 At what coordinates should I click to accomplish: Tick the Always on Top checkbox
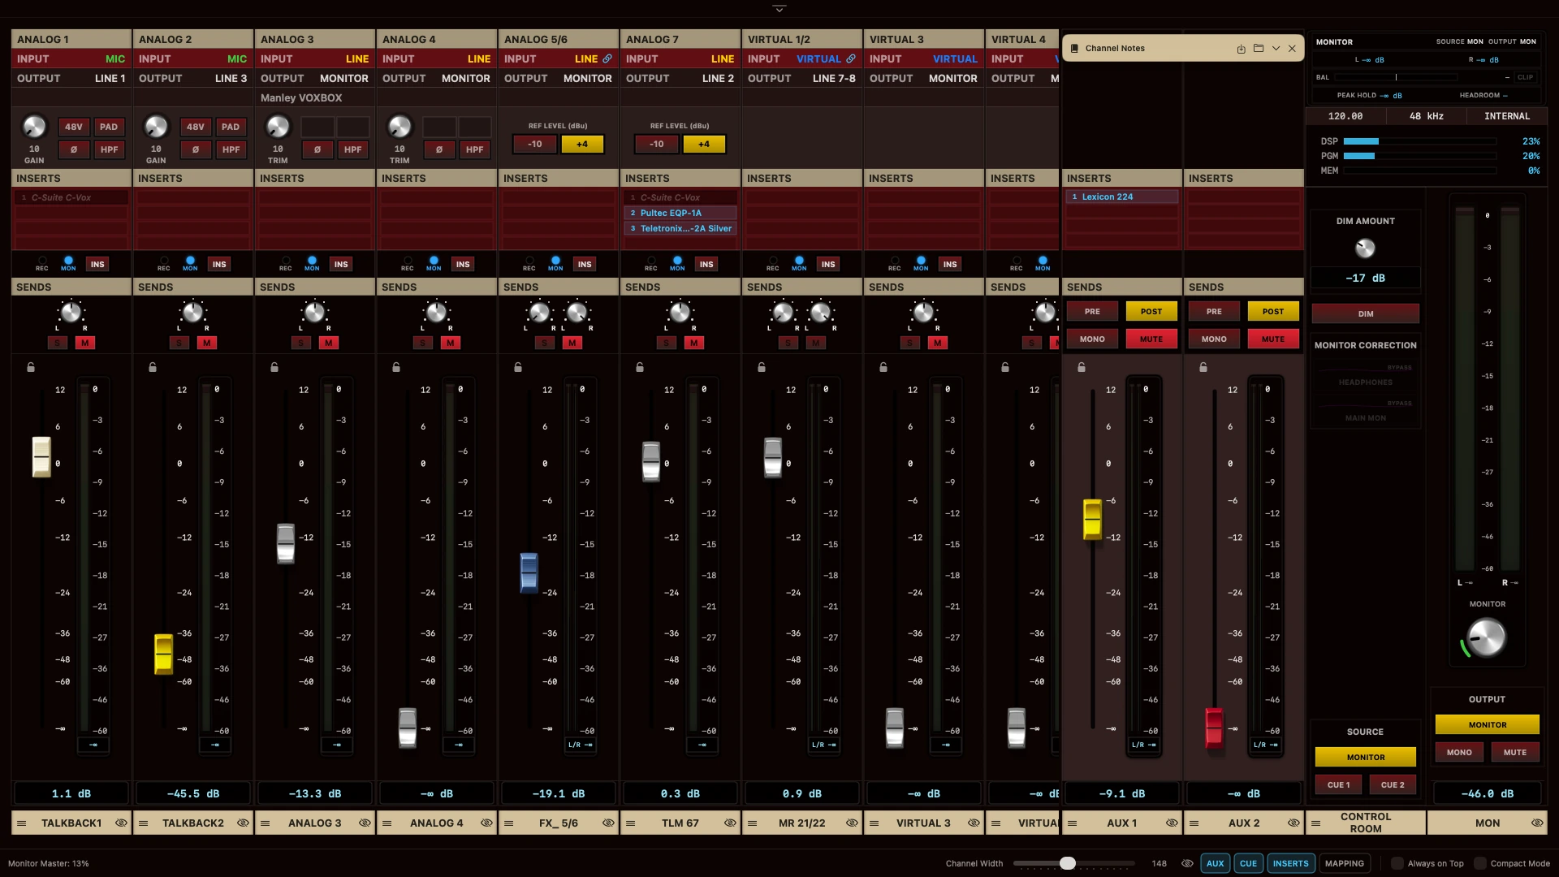pyautogui.click(x=1397, y=863)
